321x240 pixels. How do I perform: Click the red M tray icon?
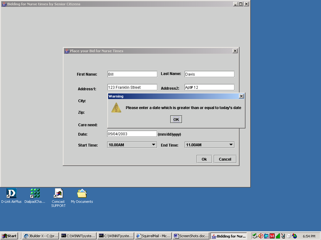pyautogui.click(x=272, y=236)
